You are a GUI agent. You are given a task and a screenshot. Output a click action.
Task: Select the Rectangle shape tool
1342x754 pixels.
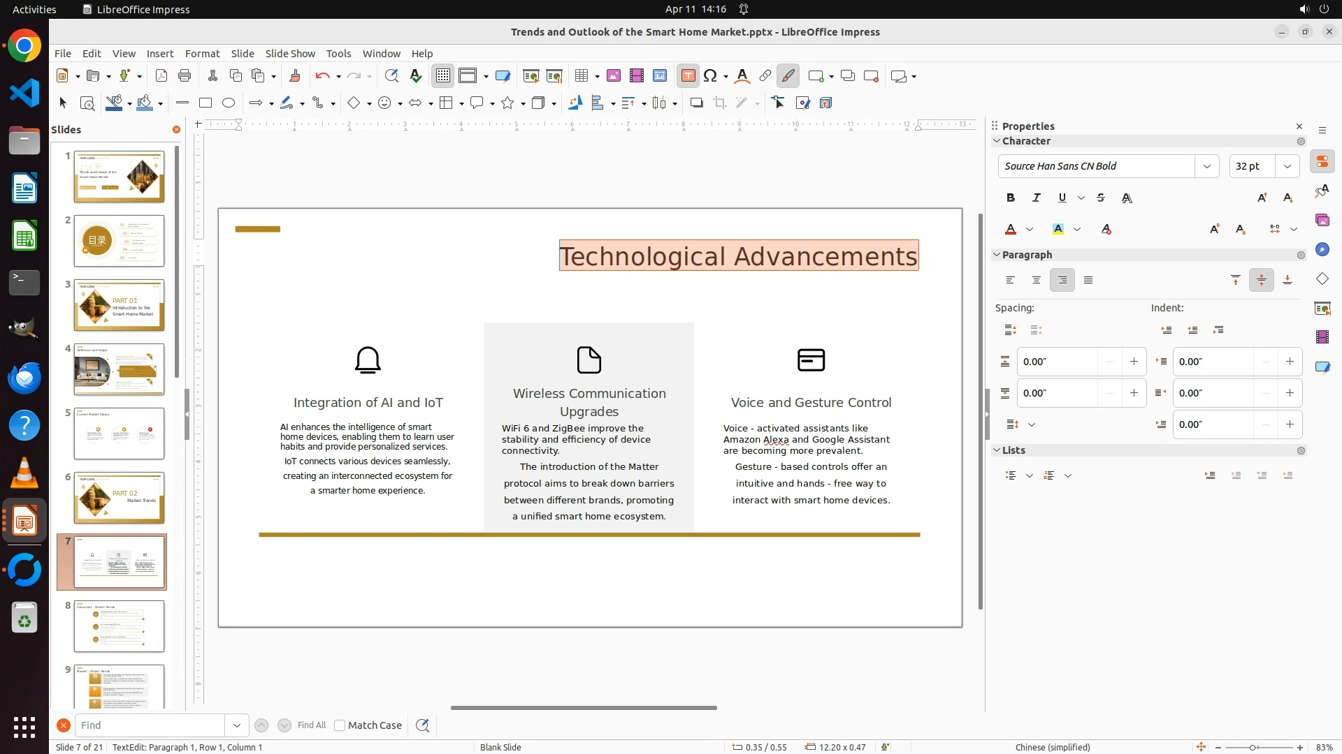coord(205,103)
